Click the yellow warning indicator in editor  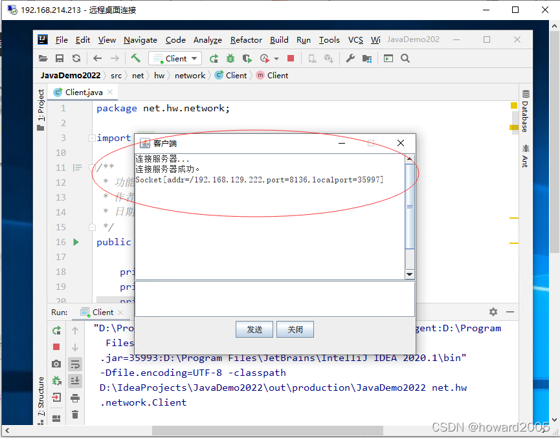[x=514, y=105]
